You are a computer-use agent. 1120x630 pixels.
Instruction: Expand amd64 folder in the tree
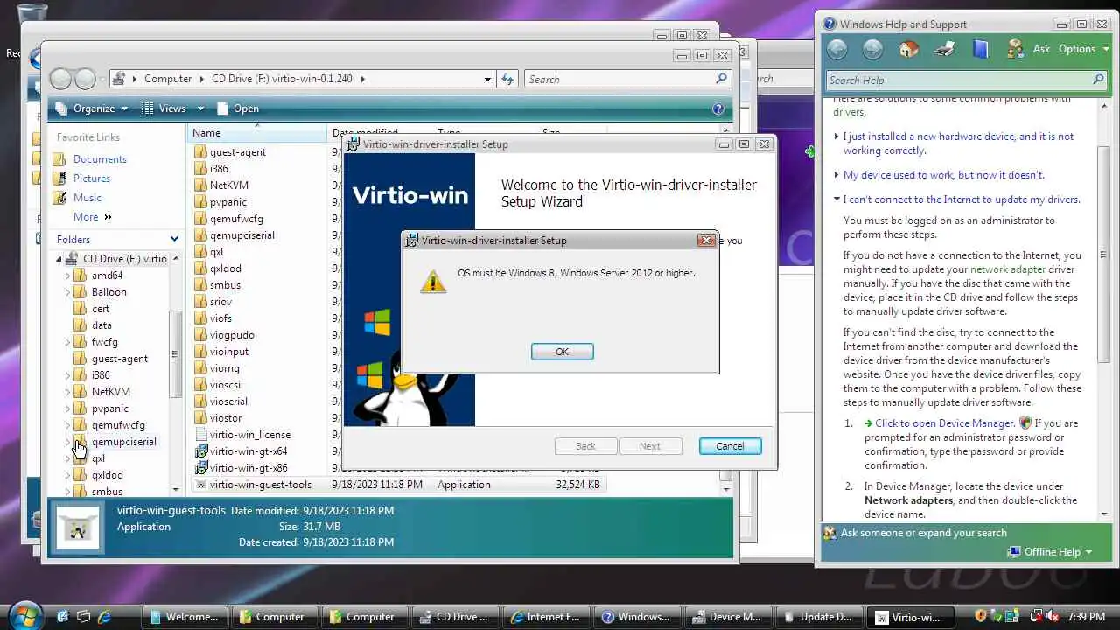[67, 276]
